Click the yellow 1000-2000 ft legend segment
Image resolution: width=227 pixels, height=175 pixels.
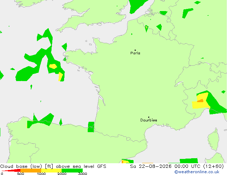pos(52,170)
